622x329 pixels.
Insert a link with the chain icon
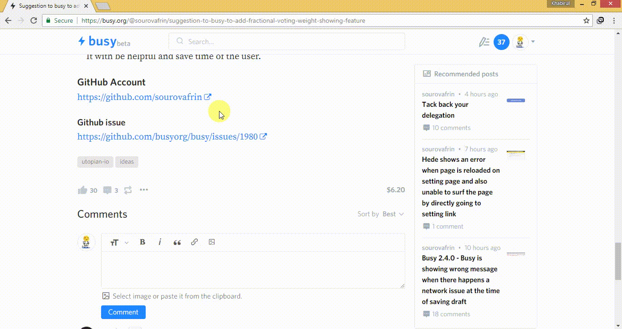194,242
